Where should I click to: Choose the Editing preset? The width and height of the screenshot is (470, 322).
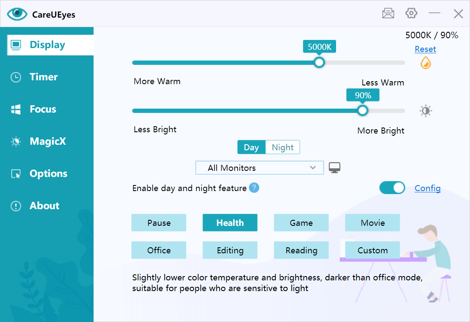[x=230, y=250]
